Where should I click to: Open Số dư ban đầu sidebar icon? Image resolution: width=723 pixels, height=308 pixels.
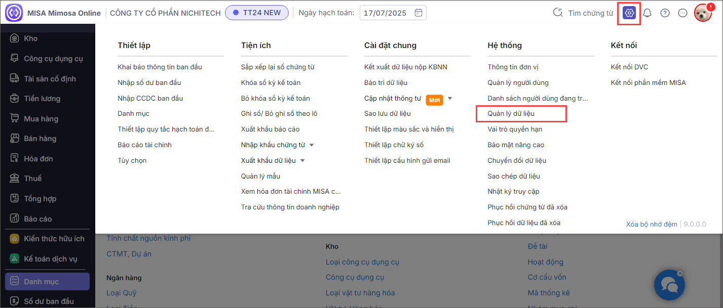[15, 301]
